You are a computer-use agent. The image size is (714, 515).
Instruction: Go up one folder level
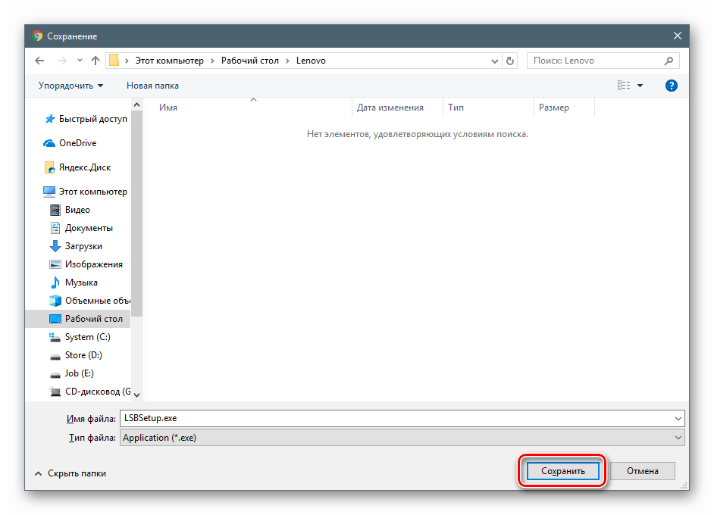point(96,61)
